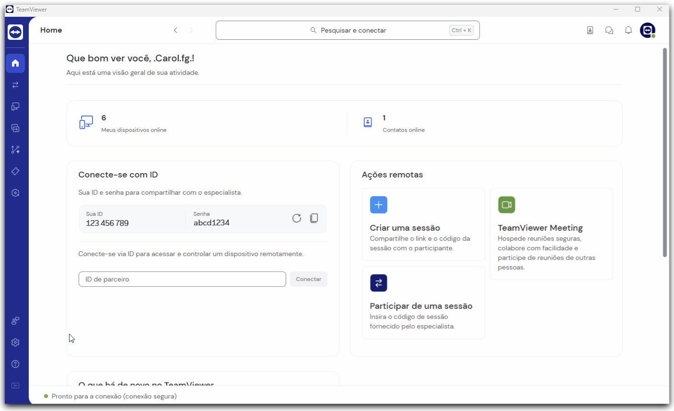Screen dimensions: 674x411
Task: Click the contact icon beside Contatos online
Action: [368, 122]
